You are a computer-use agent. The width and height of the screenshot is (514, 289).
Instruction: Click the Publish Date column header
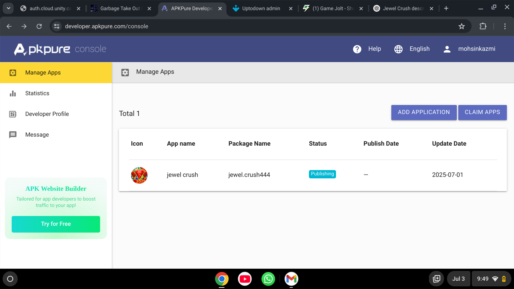tap(381, 144)
